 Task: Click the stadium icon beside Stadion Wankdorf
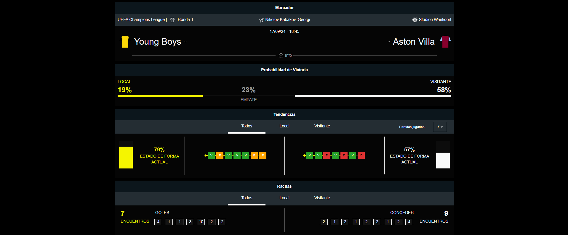[x=415, y=20]
